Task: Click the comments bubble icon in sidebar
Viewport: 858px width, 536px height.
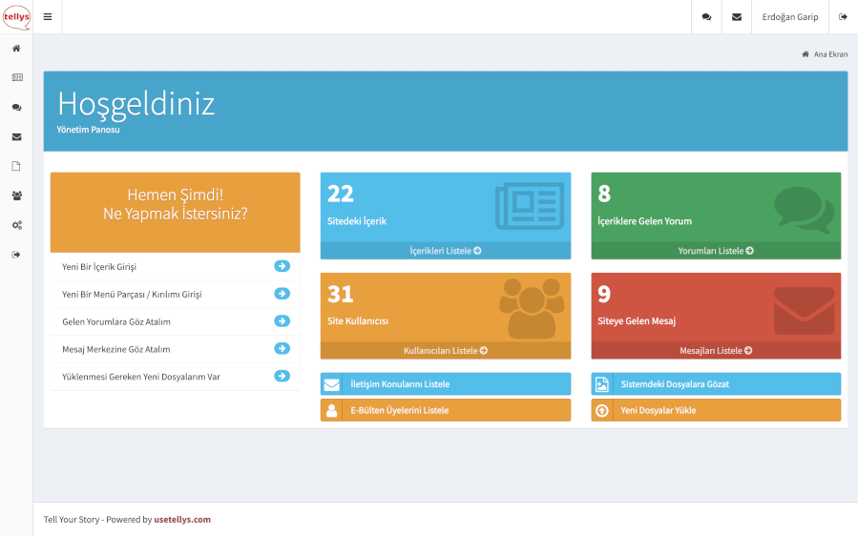Action: (16, 108)
